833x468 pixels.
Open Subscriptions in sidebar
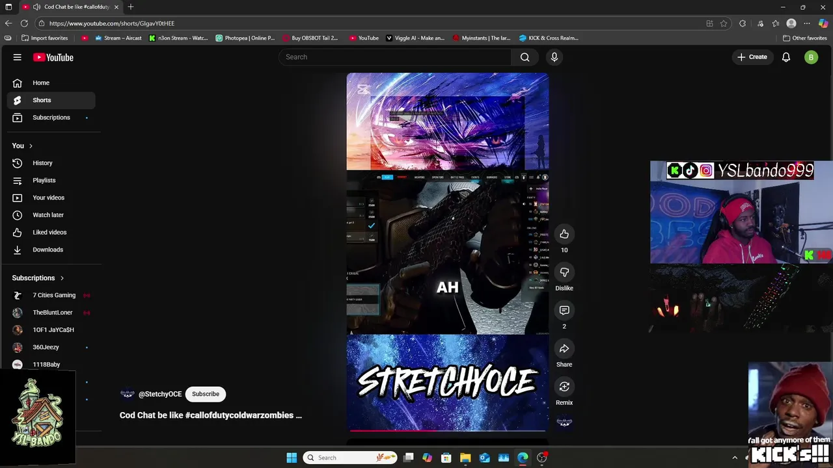point(51,118)
